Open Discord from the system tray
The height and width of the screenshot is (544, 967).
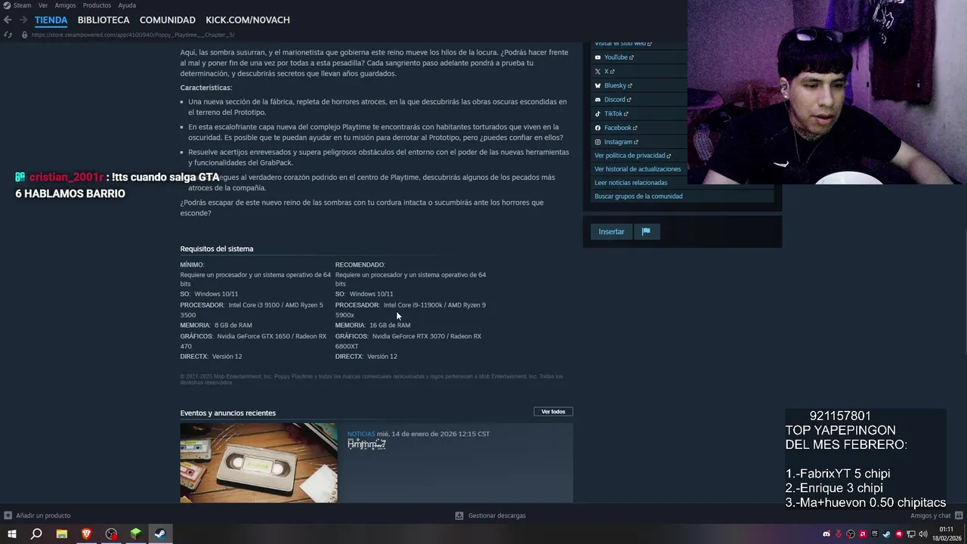point(826,534)
